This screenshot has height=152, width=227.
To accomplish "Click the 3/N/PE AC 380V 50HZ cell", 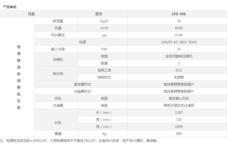I will click(179, 42).
